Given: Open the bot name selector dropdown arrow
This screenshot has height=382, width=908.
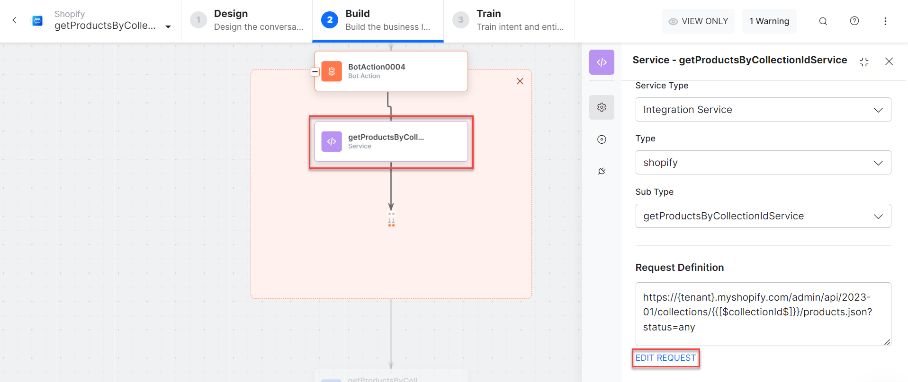Looking at the screenshot, I should pyautogui.click(x=168, y=27).
